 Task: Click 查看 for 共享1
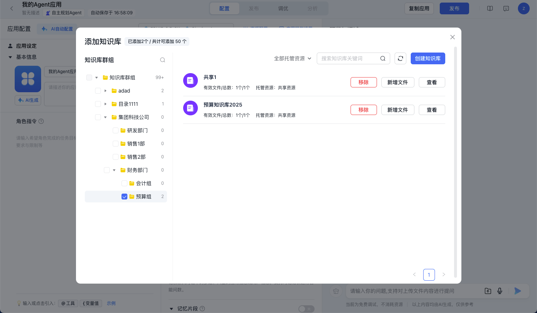pos(432,82)
